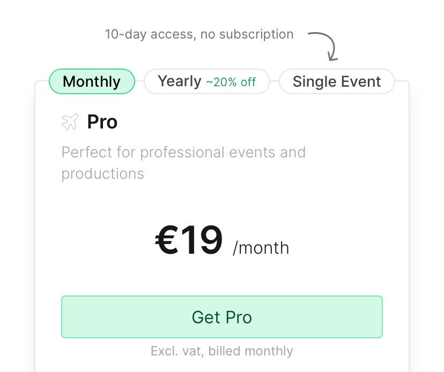Viewport: 444px width, 372px height.
Task: Click the Get Pro button
Action: pyautogui.click(x=222, y=317)
